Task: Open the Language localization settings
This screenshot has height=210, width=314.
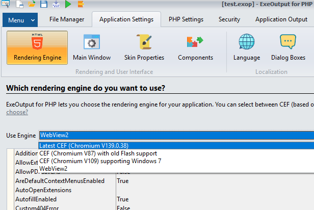Action: coord(247,47)
